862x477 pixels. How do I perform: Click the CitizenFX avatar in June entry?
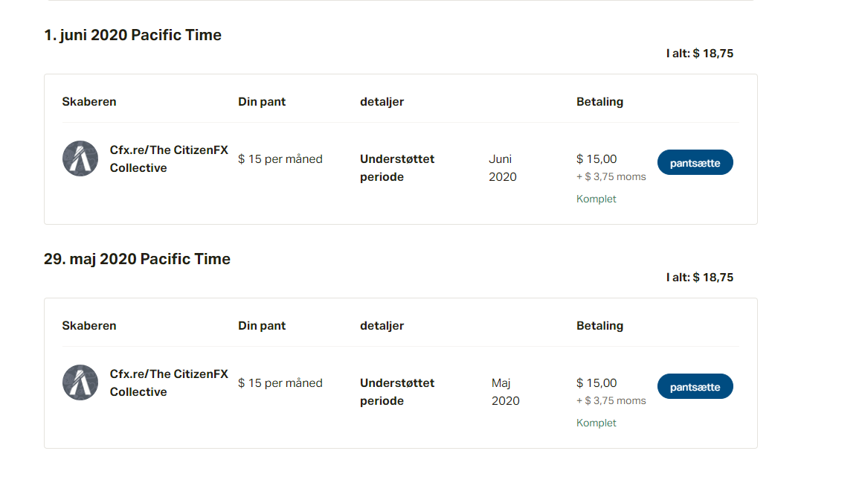point(80,159)
